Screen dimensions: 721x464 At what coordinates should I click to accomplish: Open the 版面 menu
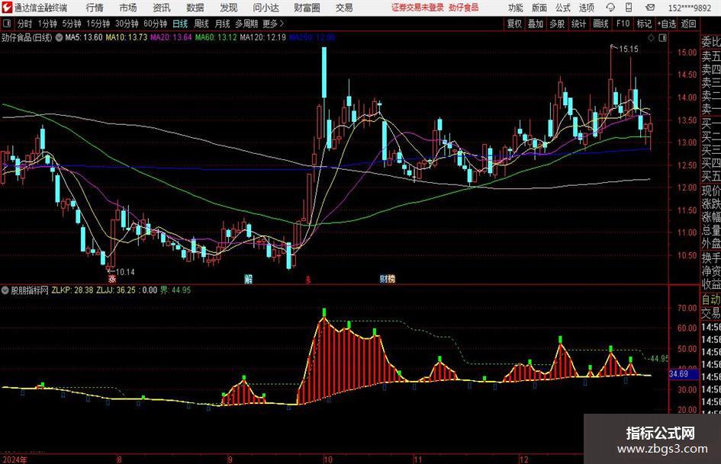(x=539, y=8)
